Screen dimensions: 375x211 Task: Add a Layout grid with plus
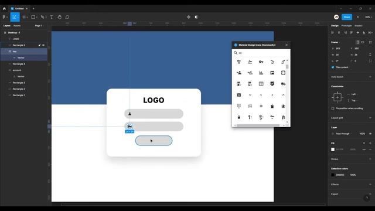click(x=370, y=118)
